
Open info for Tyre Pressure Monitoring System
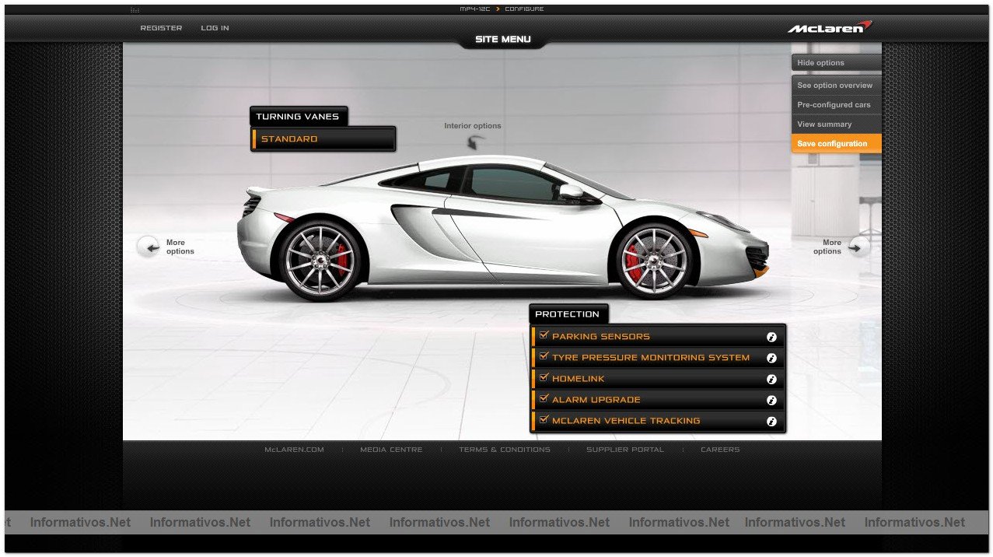click(771, 358)
